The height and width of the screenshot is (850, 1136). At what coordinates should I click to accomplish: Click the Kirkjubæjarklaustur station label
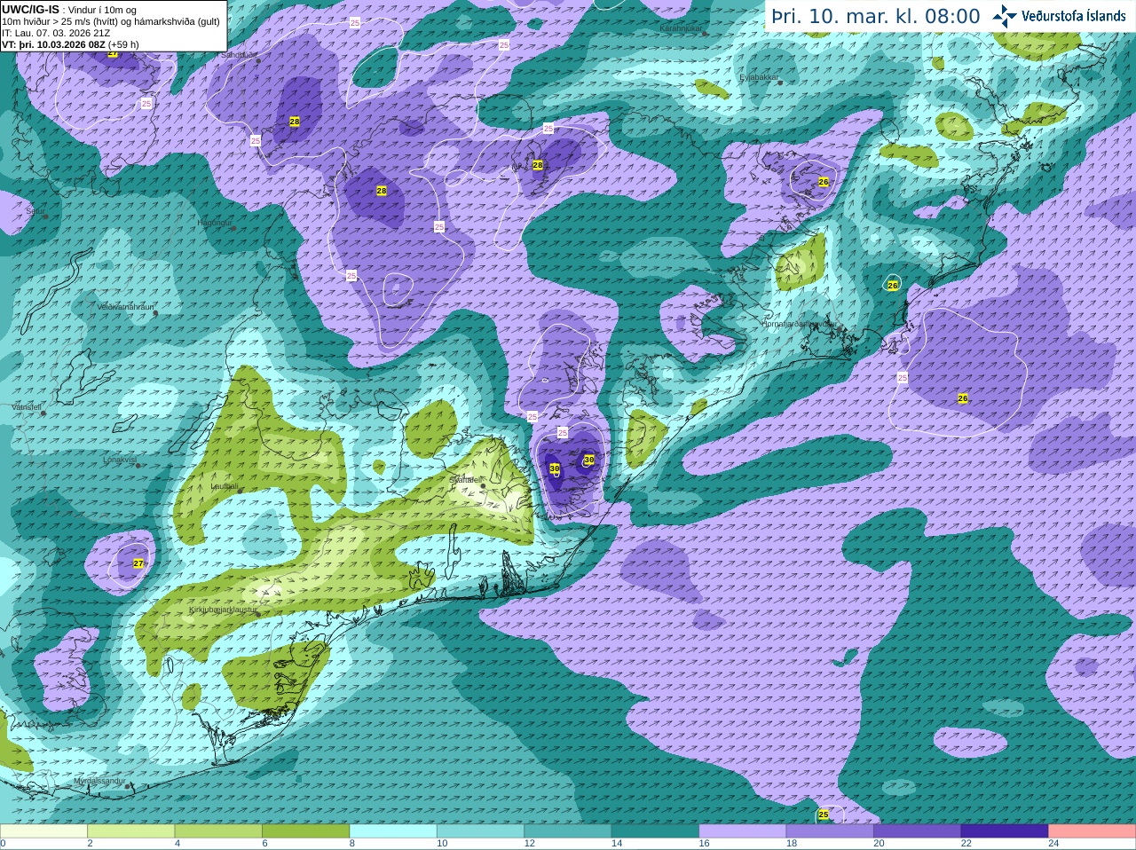223,610
